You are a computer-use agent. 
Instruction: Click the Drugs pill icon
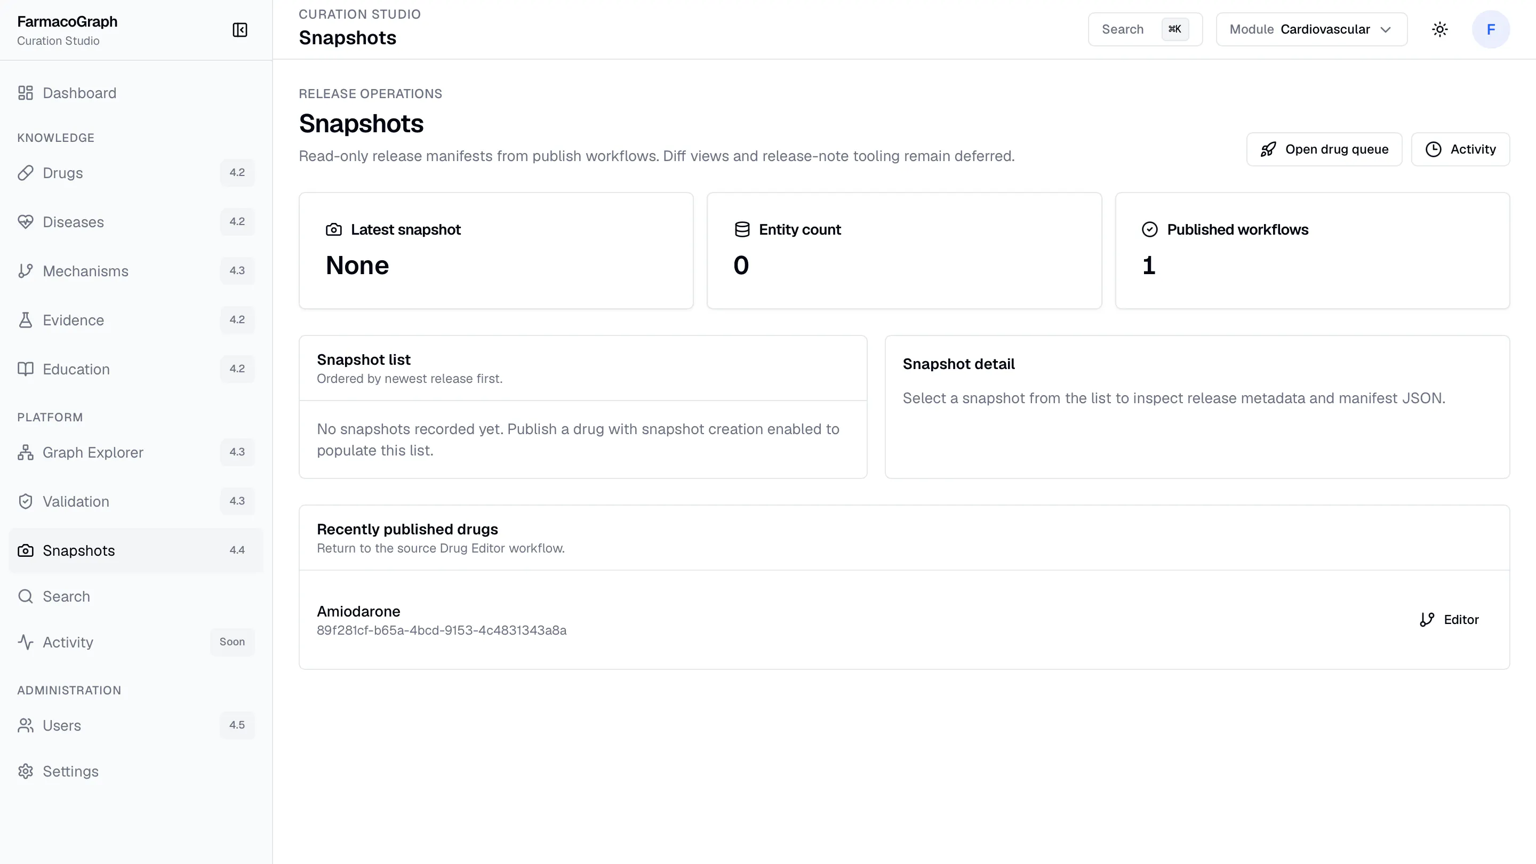[x=25, y=173]
